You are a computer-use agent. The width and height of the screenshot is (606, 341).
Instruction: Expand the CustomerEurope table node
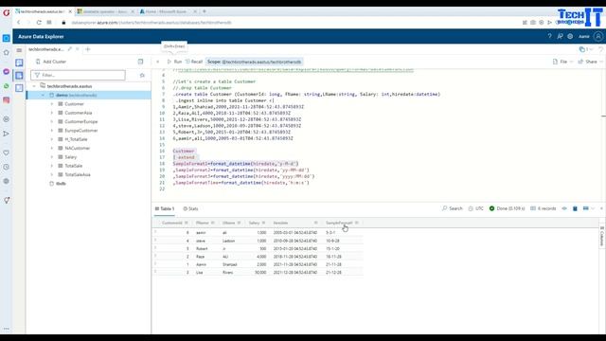click(52, 121)
